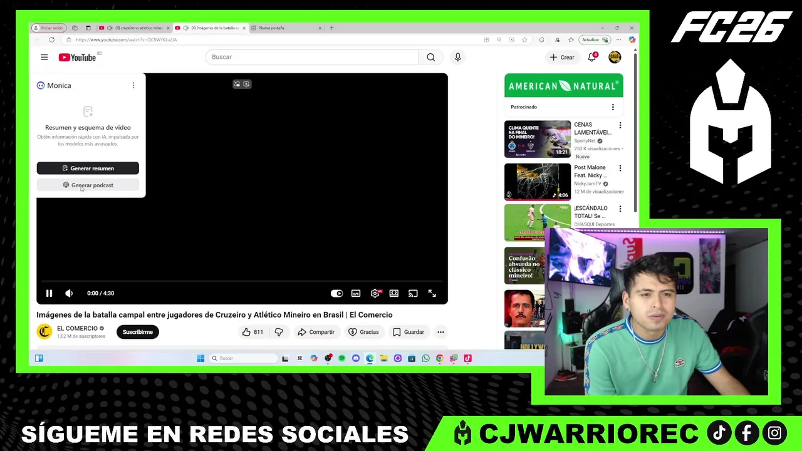Open the ¡ESCÁNDALO TOTAL! video title
The height and width of the screenshot is (451, 802).
(x=591, y=212)
